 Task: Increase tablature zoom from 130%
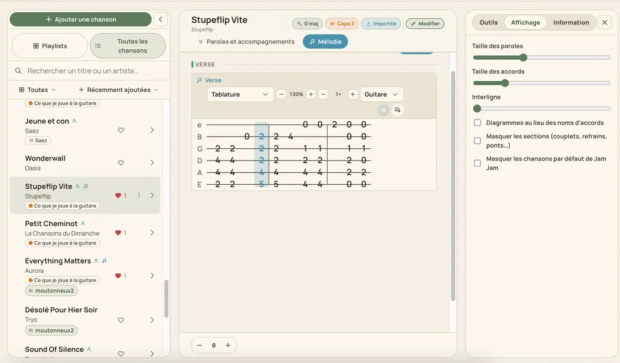coord(311,94)
